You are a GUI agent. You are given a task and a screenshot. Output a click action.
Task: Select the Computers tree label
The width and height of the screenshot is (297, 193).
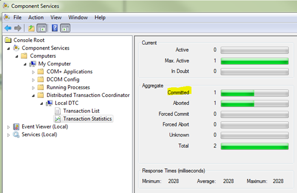pyautogui.click(x=43, y=56)
